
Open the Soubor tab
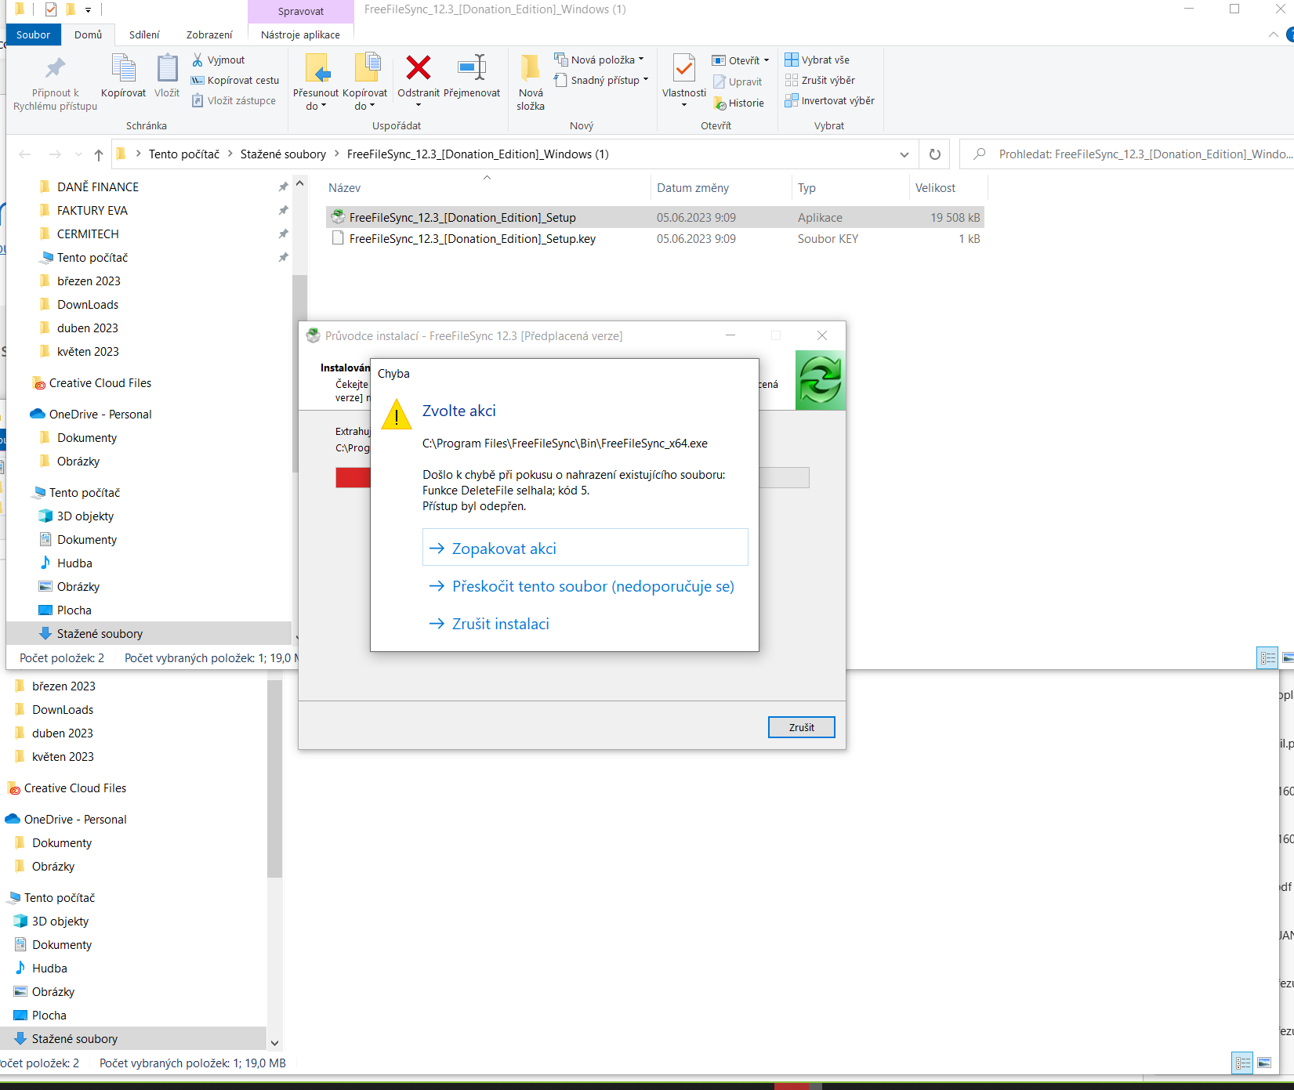tap(33, 34)
